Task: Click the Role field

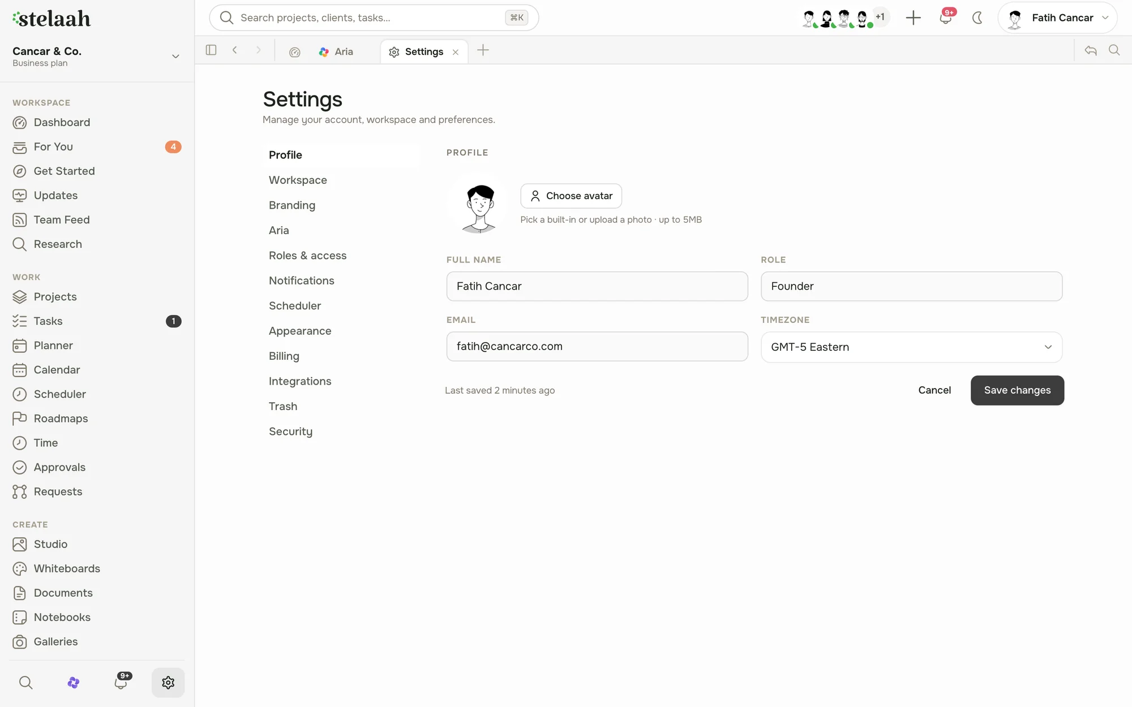Action: [x=911, y=286]
